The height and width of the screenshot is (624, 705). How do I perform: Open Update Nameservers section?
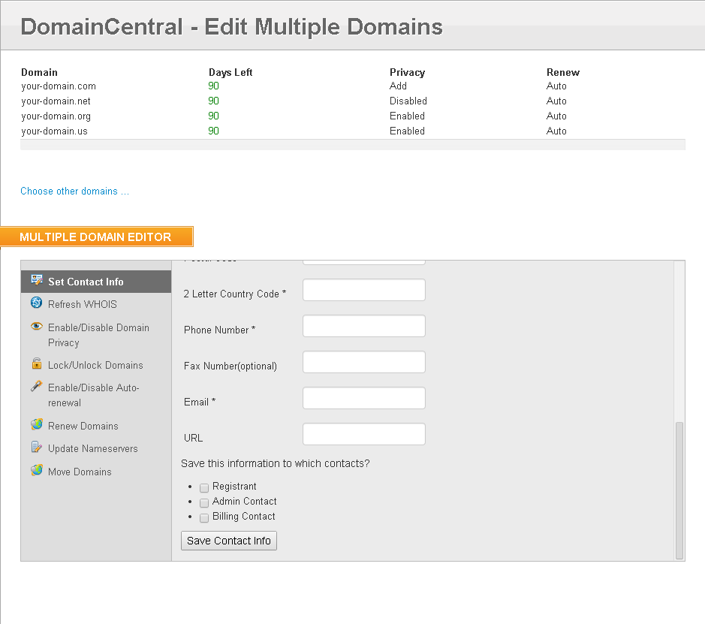pos(92,449)
